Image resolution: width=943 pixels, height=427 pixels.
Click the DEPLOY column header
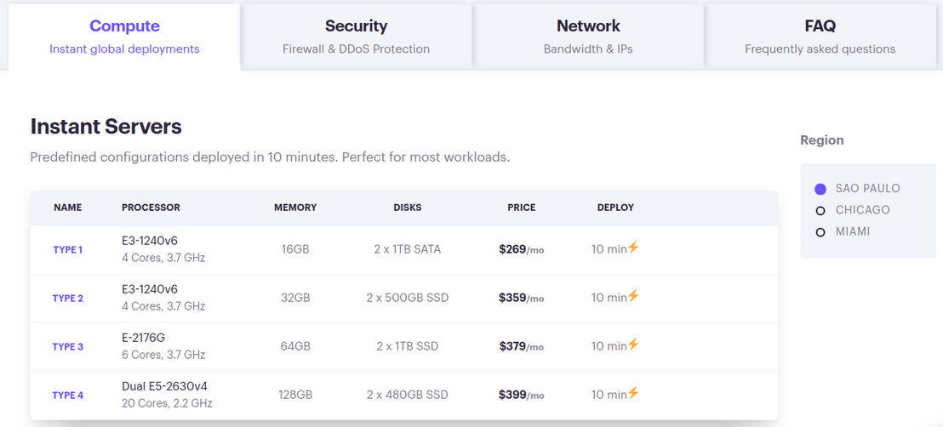(x=615, y=208)
